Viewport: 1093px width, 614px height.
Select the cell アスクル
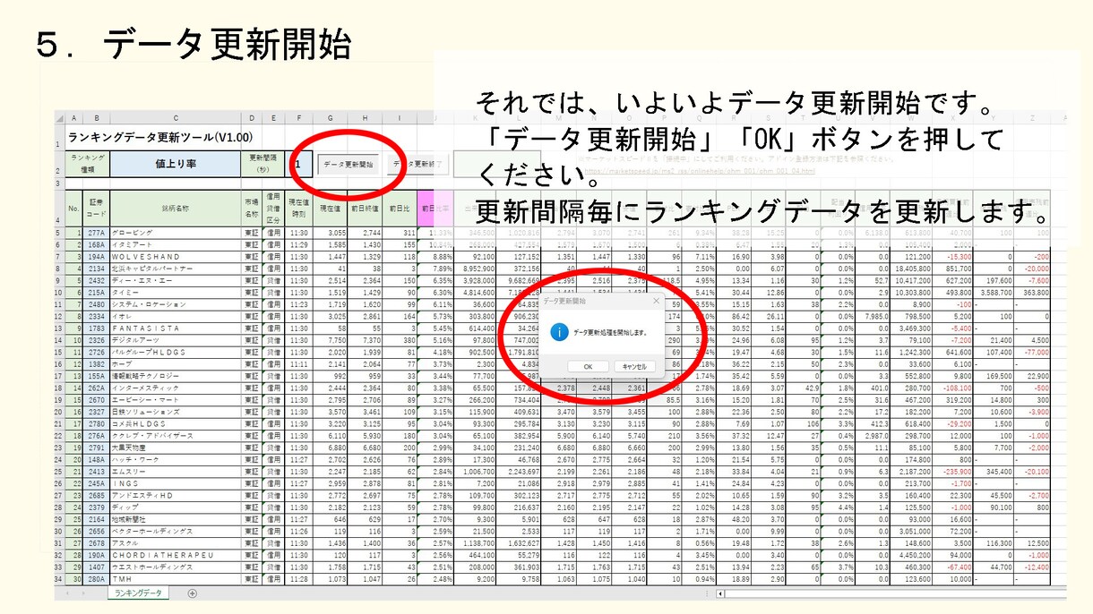176,542
